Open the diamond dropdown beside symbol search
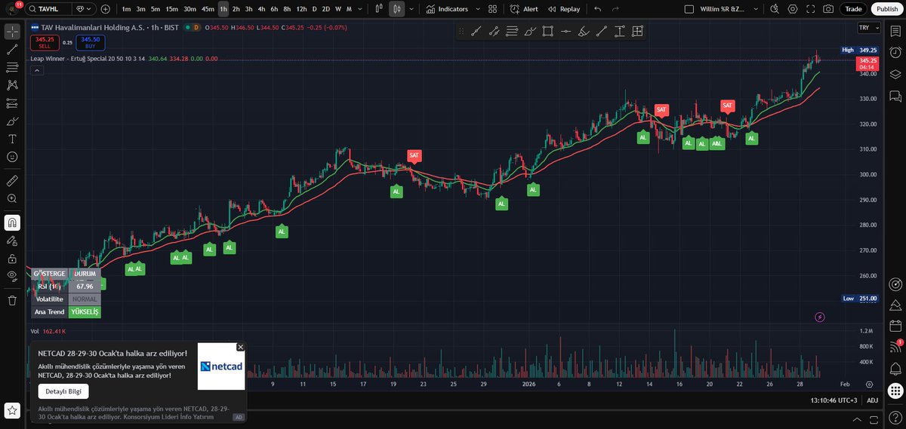This screenshot has height=429, width=906. point(82,9)
